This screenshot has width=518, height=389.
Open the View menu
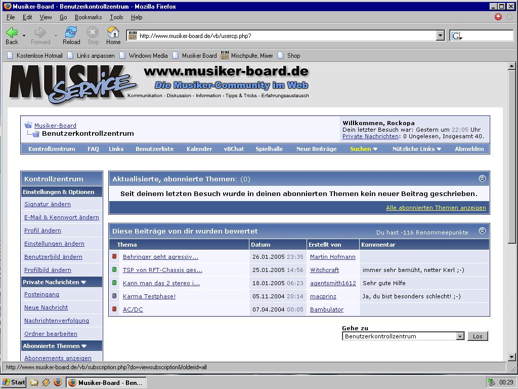[46, 17]
